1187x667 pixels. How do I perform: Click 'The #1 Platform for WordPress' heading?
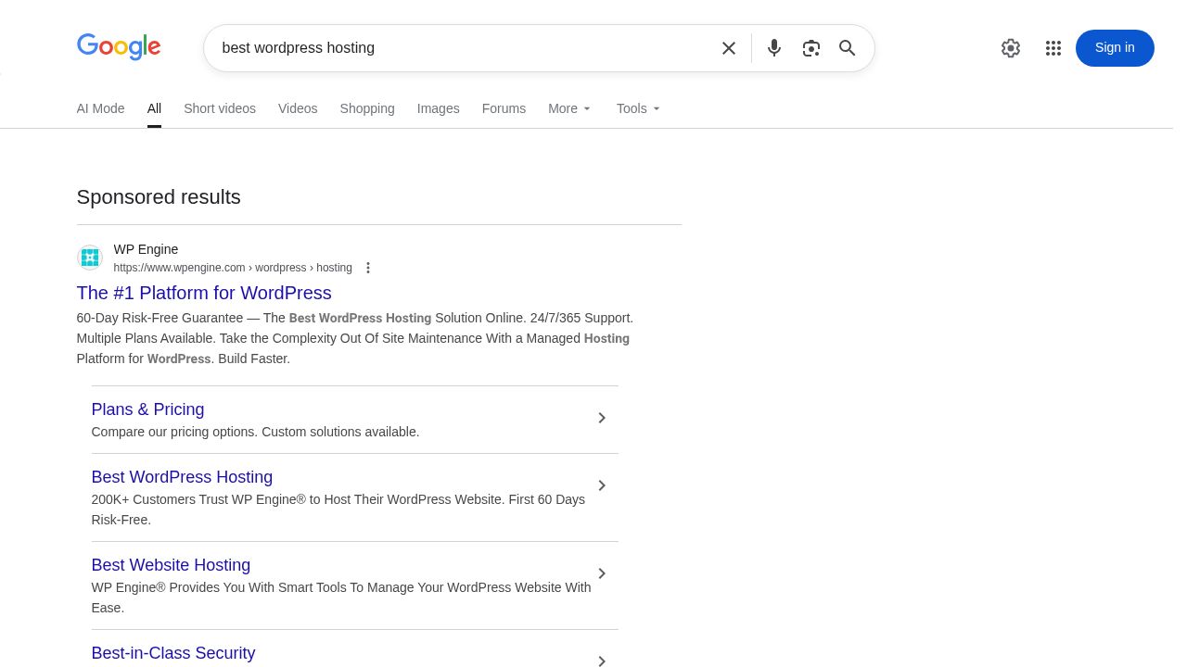point(203,293)
